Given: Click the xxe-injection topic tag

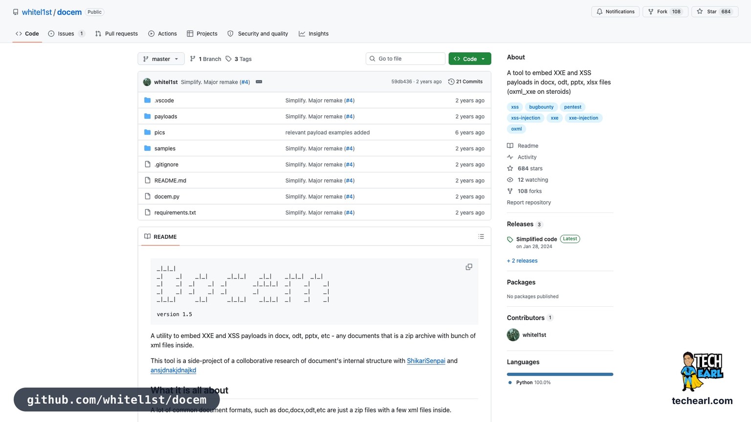Looking at the screenshot, I should pyautogui.click(x=583, y=118).
